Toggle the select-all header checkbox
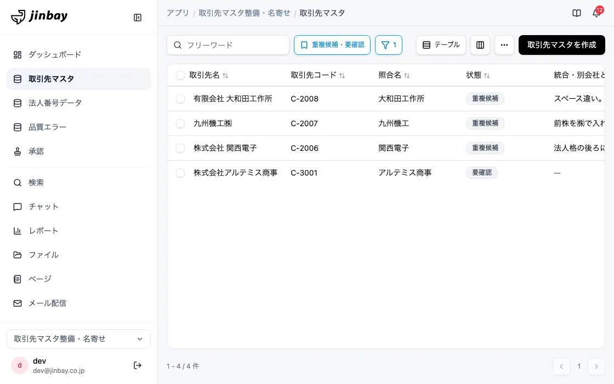This screenshot has width=614, height=384. click(180, 75)
